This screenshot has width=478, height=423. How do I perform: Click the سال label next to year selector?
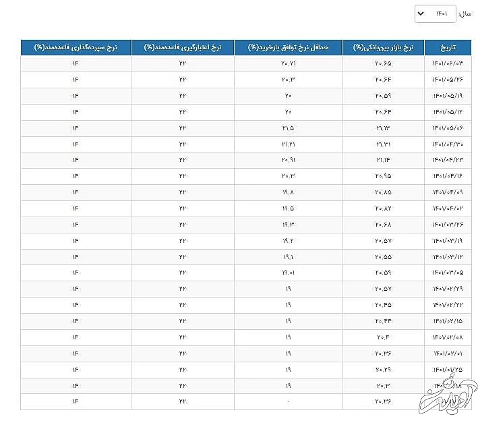[465, 13]
